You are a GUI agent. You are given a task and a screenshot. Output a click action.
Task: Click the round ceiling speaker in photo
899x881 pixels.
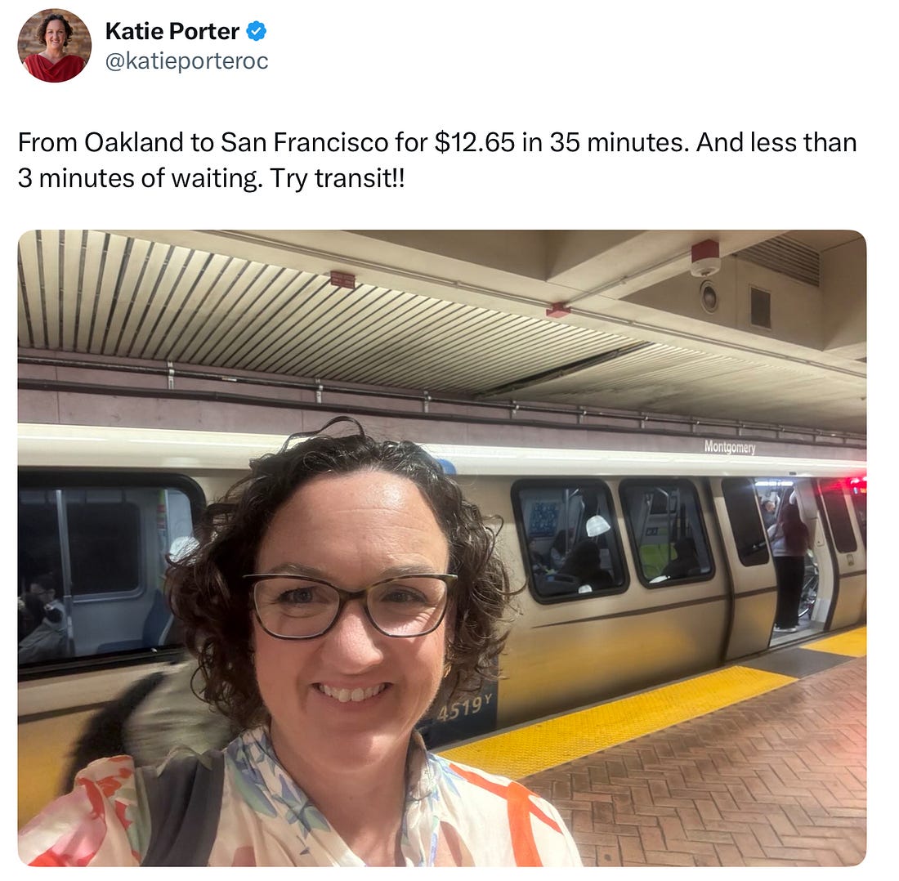click(709, 297)
